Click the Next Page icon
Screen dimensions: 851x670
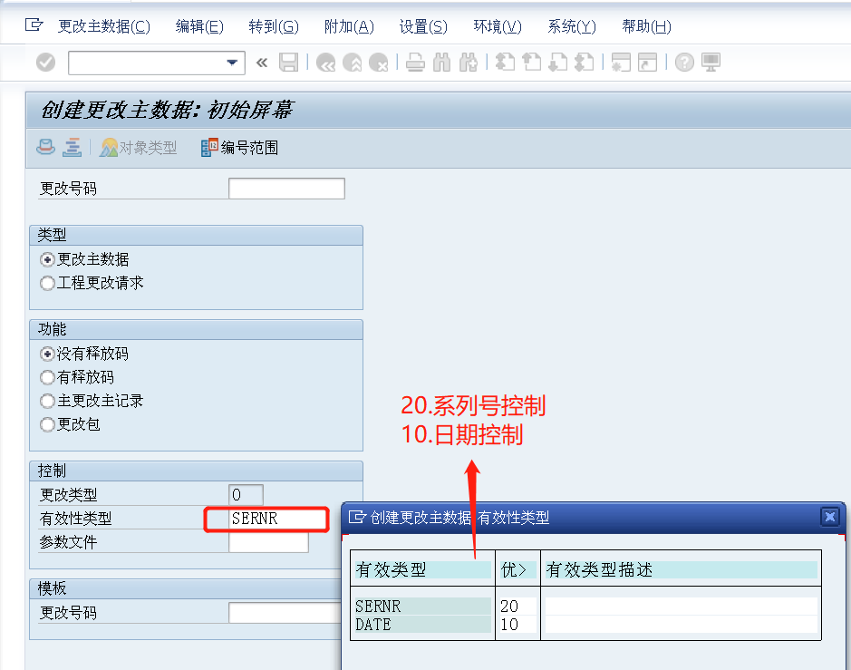point(557,63)
